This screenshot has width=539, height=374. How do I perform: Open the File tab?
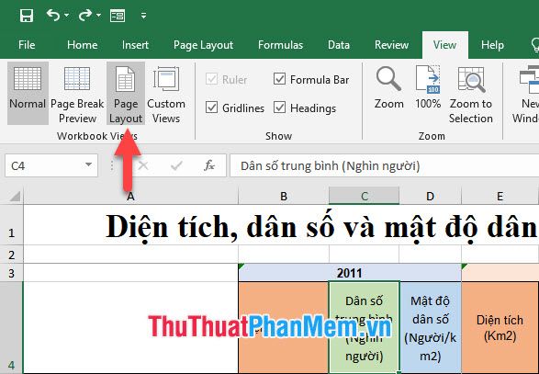click(x=27, y=45)
